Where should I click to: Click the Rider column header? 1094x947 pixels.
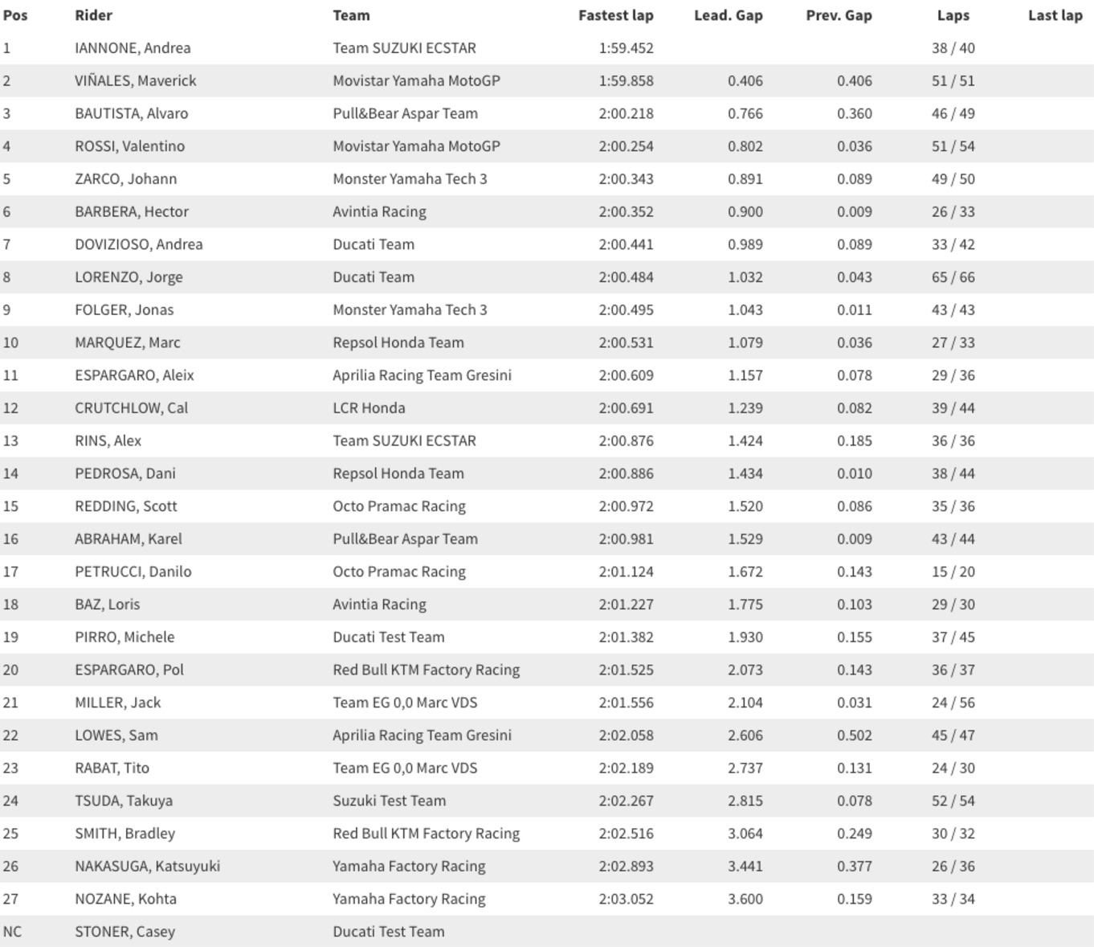coord(93,15)
